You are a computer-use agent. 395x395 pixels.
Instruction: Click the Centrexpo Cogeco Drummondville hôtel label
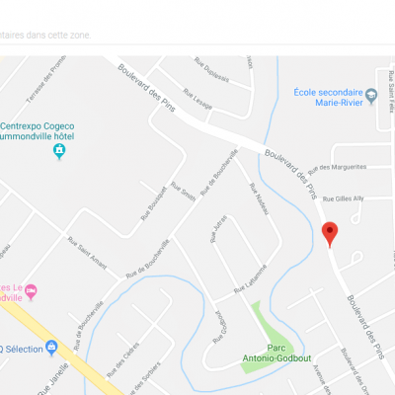pos(37,131)
